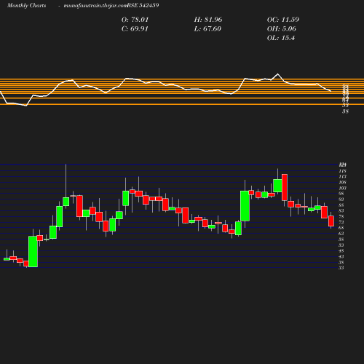Click the munafasutrain.tbrjar.com site label
Screen dimensions: 364x364
pyautogui.click(x=95, y=5)
